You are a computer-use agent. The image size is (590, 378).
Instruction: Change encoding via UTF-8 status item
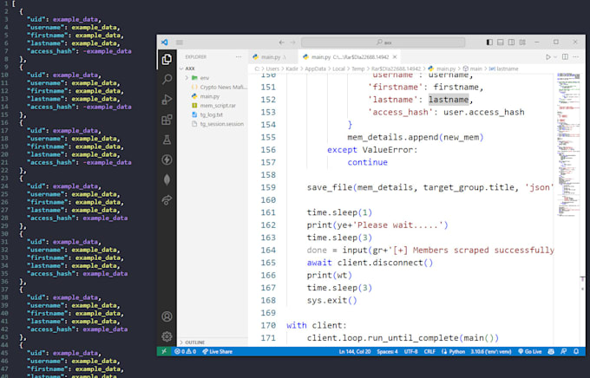(410, 351)
